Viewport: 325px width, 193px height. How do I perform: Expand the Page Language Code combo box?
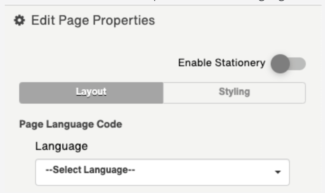coord(162,172)
